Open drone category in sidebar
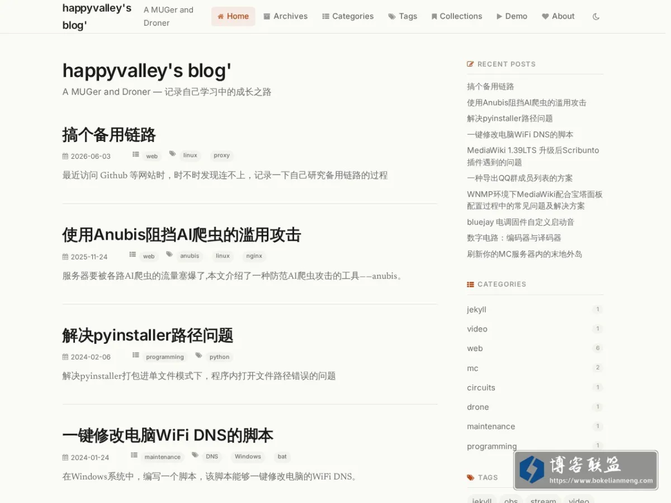The width and height of the screenshot is (671, 503). 478,407
